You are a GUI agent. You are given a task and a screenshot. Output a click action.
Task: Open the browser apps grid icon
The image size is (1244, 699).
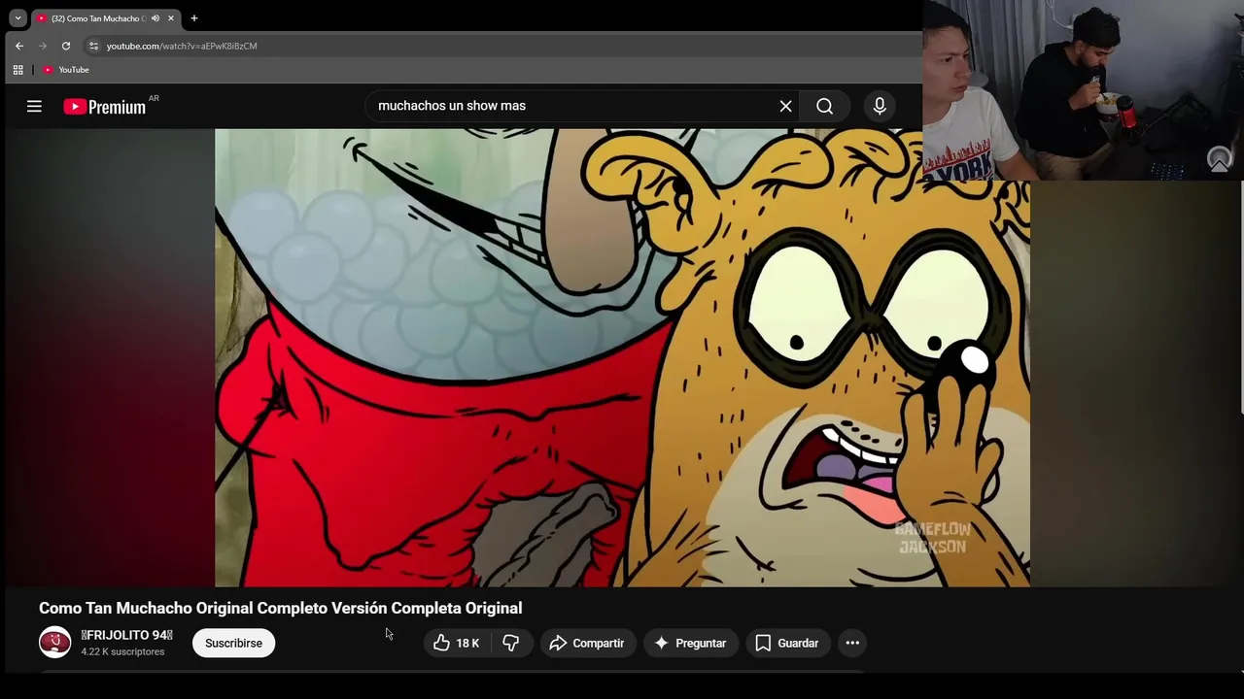tap(17, 70)
